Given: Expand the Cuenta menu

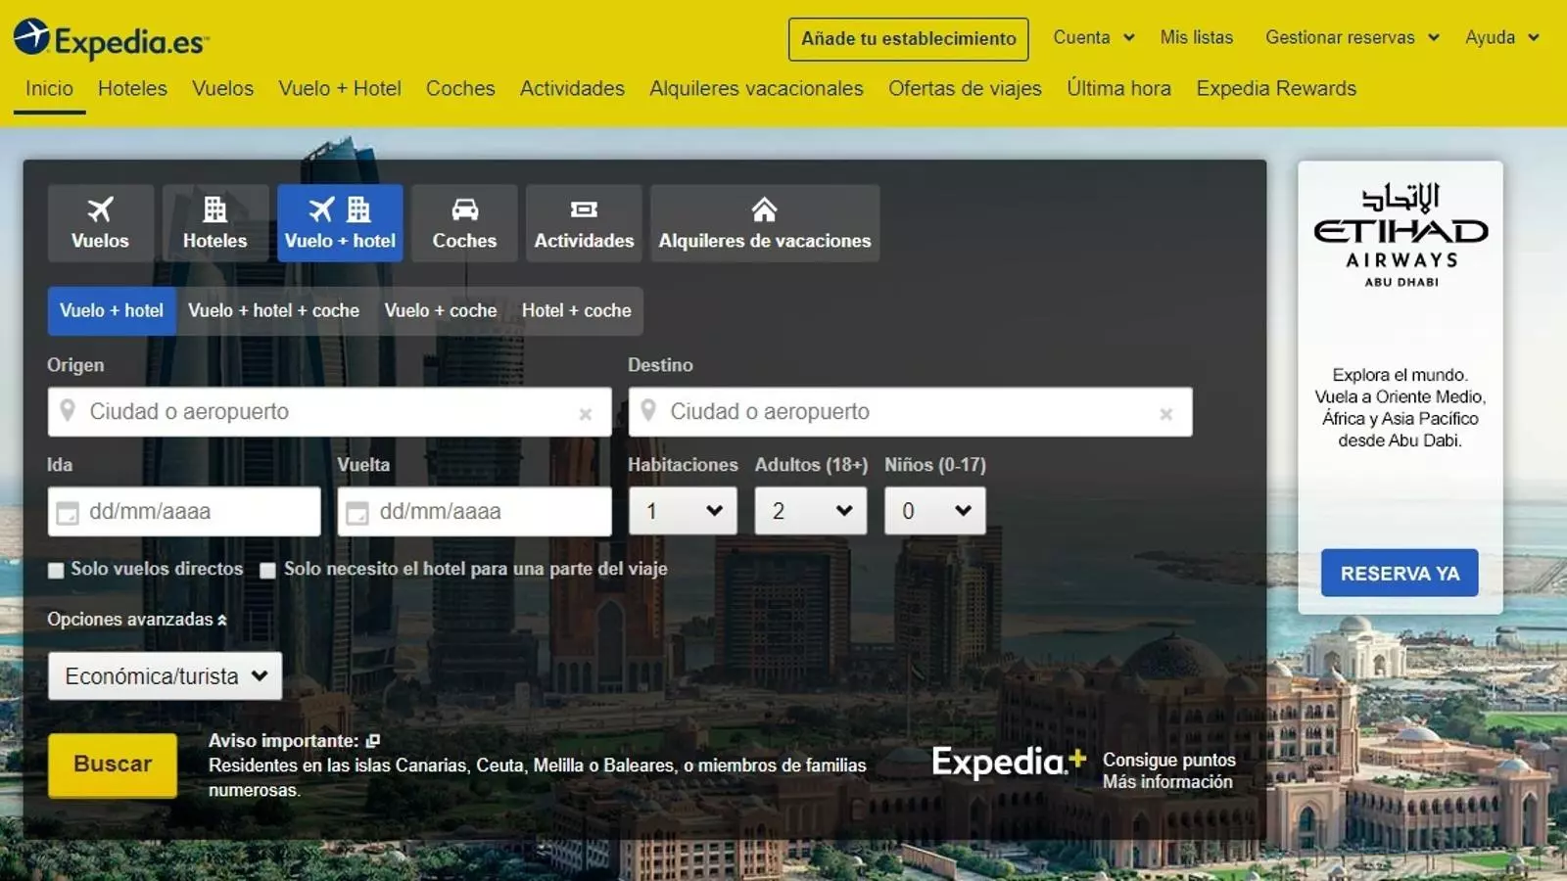Looking at the screenshot, I should (x=1094, y=37).
